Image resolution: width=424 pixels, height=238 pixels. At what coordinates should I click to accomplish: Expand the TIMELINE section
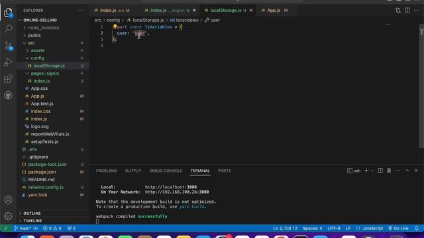[32, 221]
